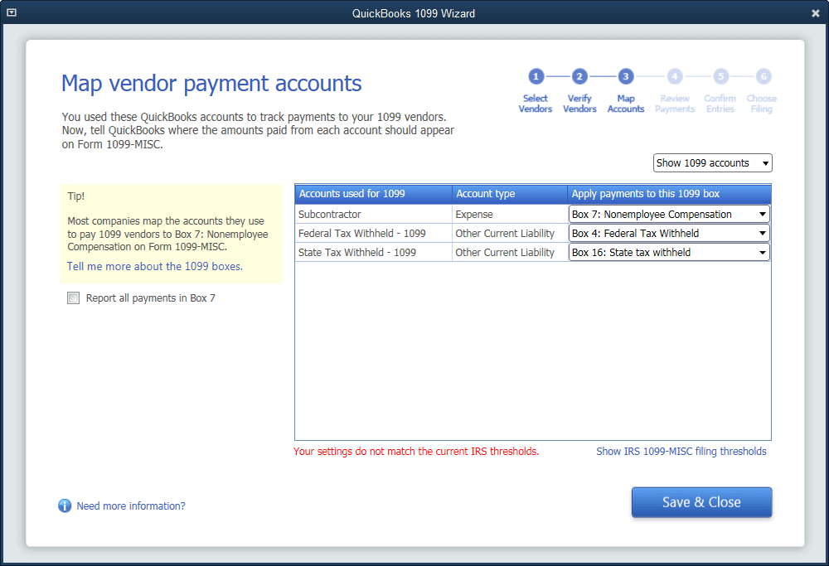Screen dimensions: 829x566
Task: Go to step 2 Verify Vendors circle
Action: click(x=579, y=76)
